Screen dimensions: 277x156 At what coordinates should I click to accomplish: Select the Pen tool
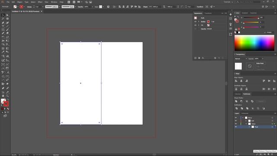point(3,23)
